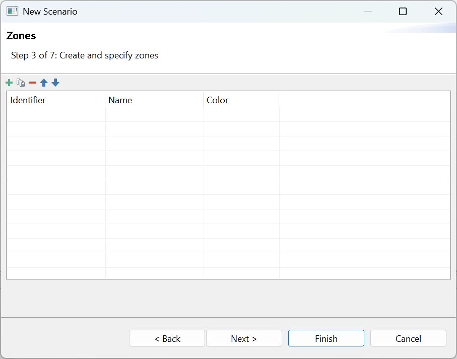
Task: Move the selected zone up with the blue up arrow
Action: [44, 83]
